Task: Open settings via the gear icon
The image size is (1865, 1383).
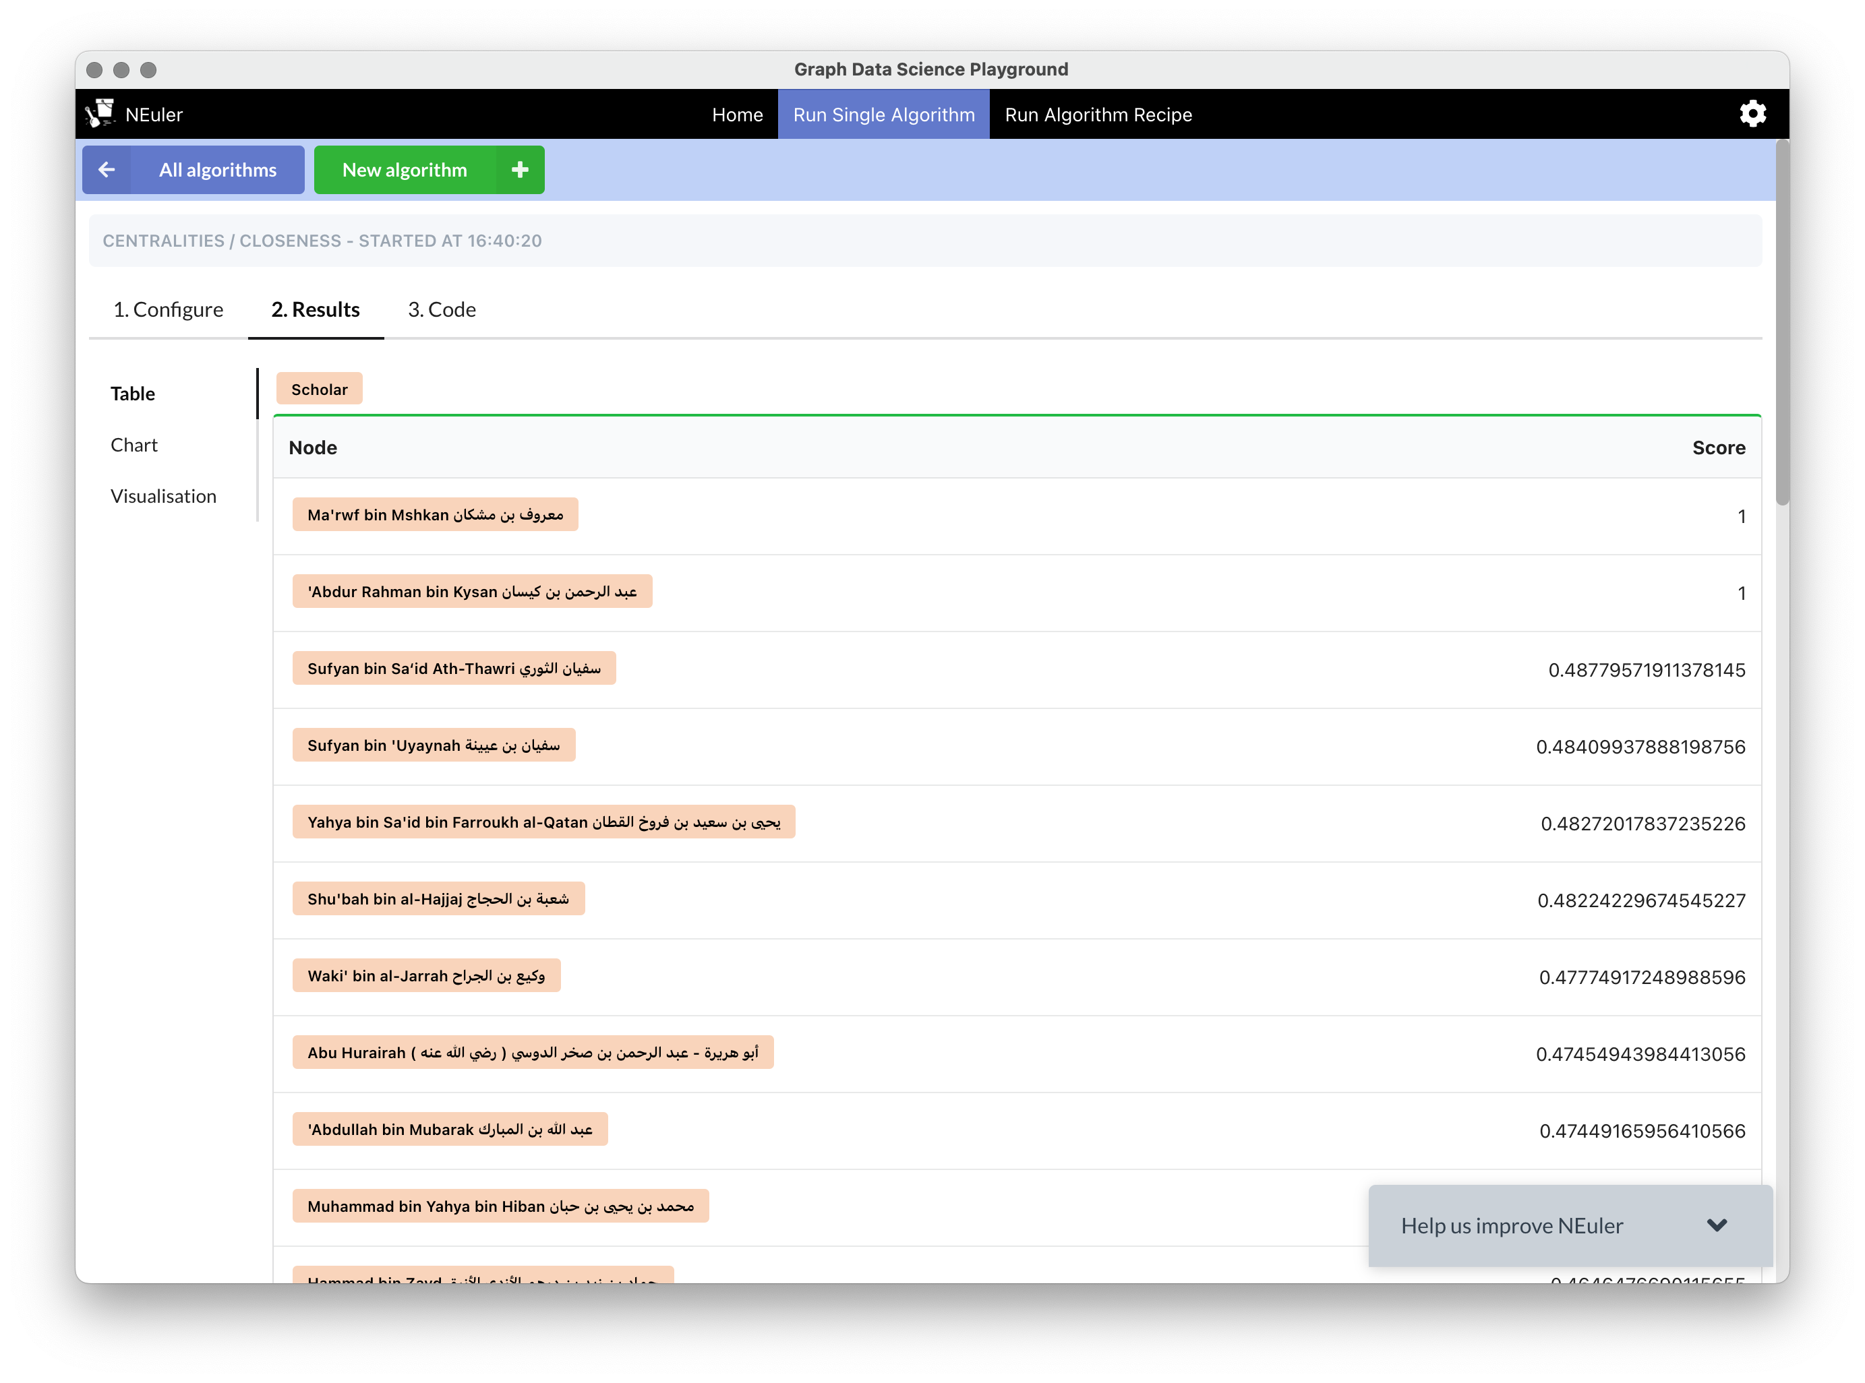Action: tap(1752, 114)
